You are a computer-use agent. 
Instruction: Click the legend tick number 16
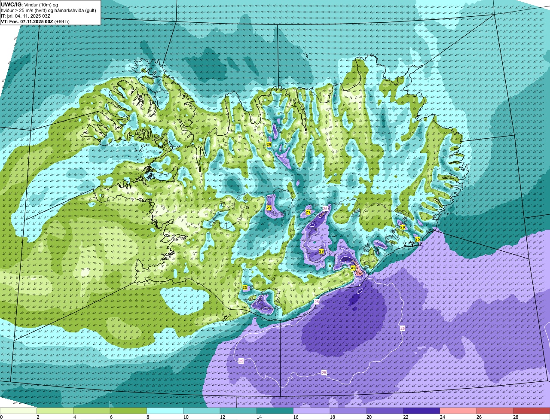coord(296,417)
